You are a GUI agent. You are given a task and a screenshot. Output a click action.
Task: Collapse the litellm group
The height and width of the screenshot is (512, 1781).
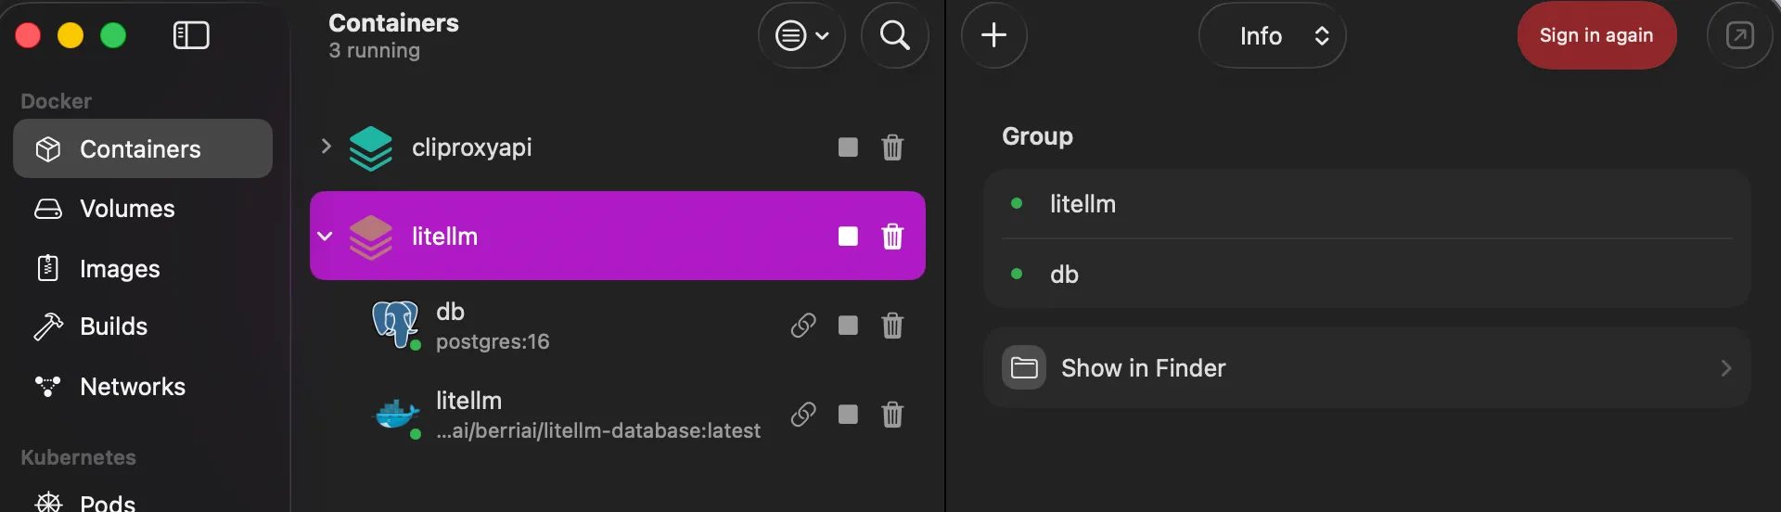coord(326,236)
